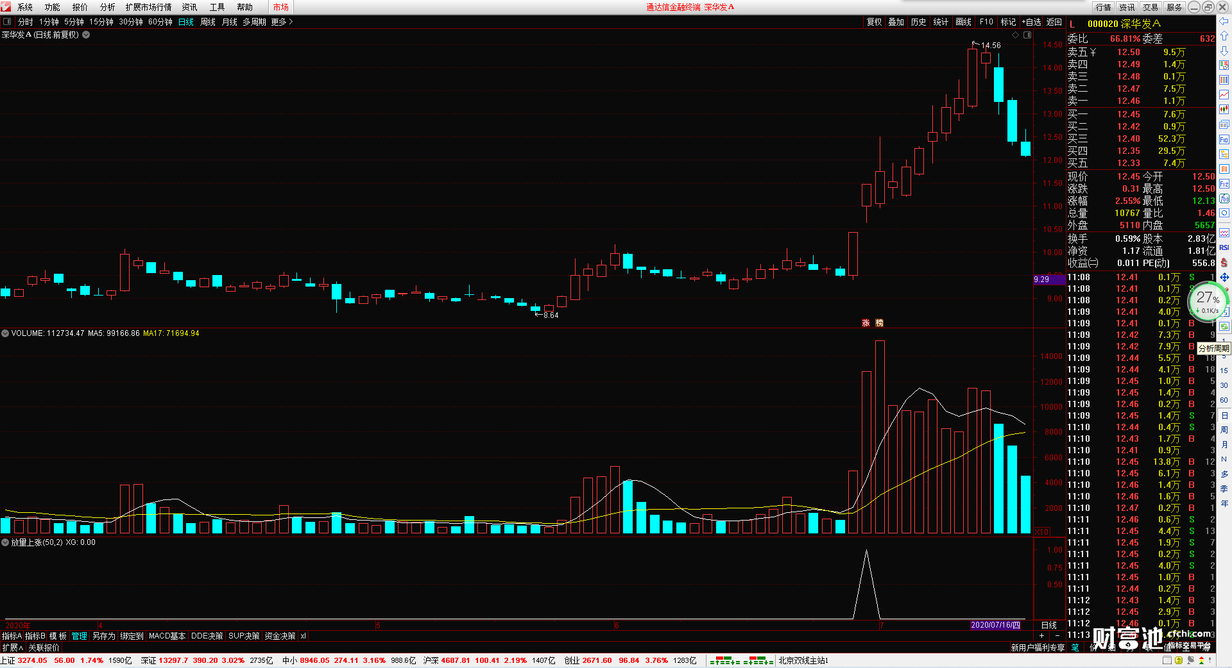Expand 卖五 depth ¥ marker
Viewport: 1232px width, 668px height.
[x=1093, y=53]
